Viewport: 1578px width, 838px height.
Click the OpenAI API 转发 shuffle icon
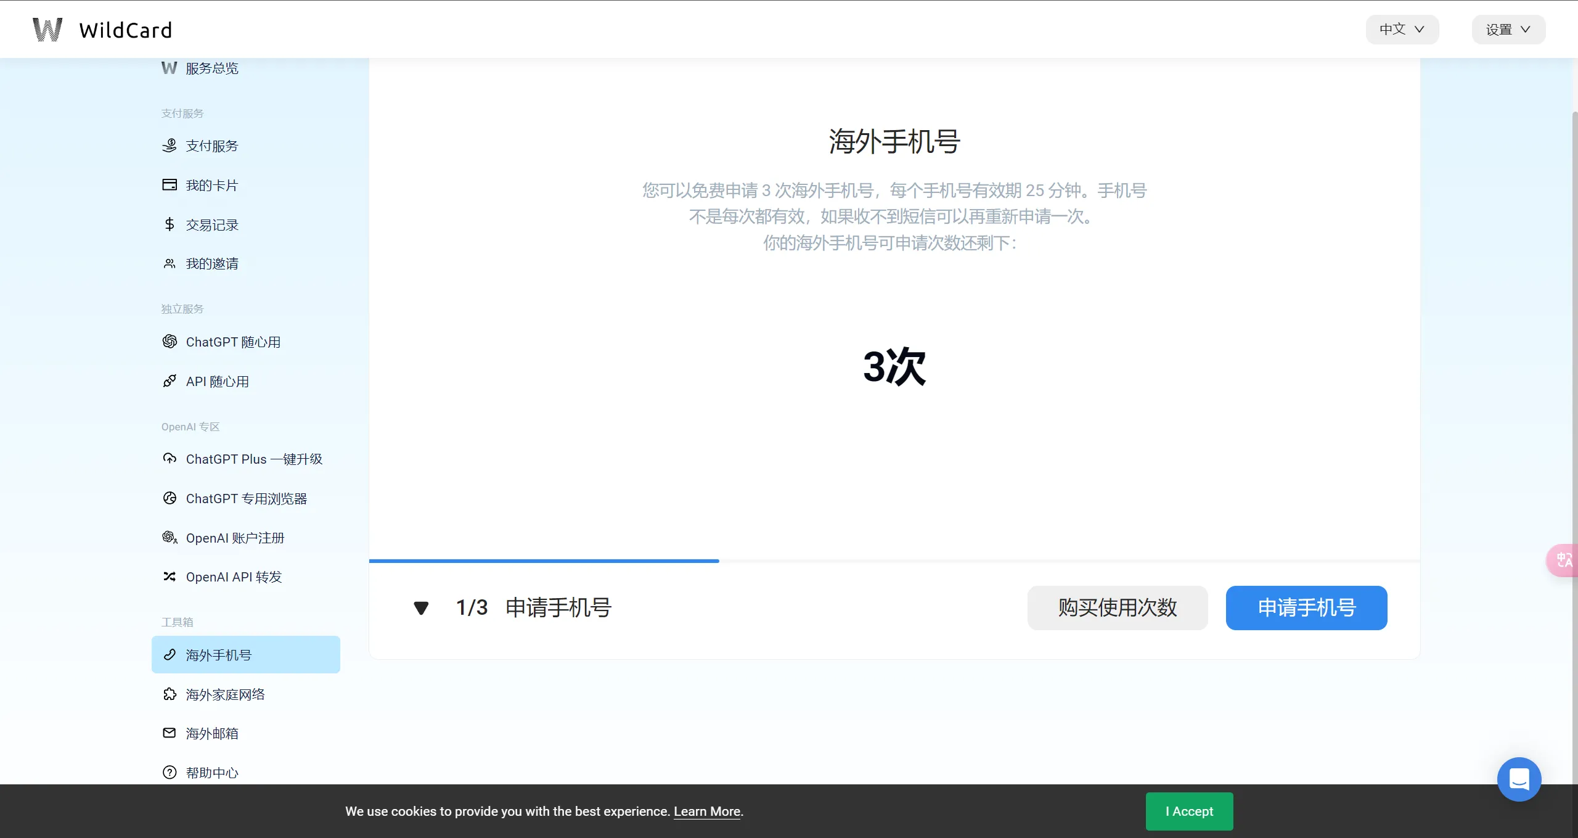coord(170,577)
